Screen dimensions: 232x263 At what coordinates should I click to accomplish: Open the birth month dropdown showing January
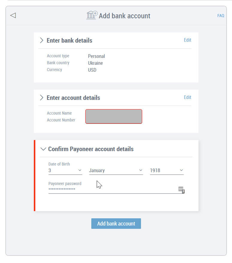(x=116, y=170)
